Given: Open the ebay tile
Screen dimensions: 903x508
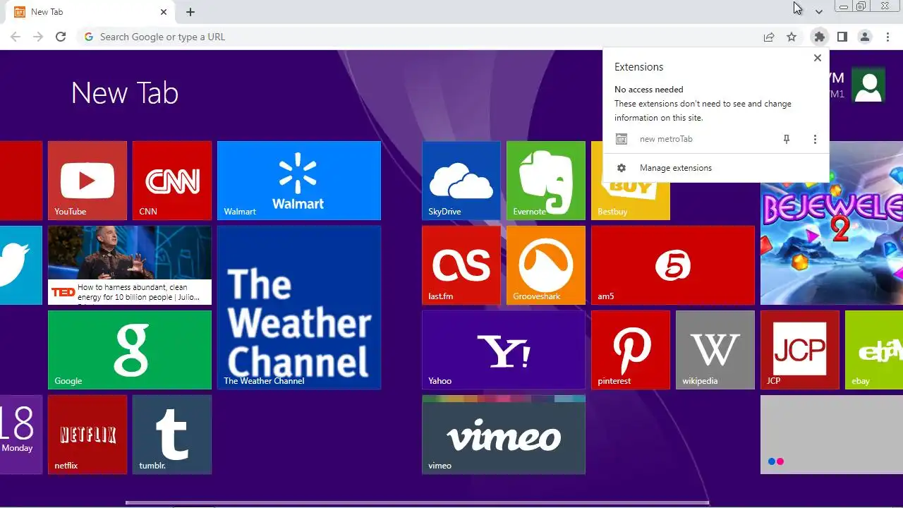Looking at the screenshot, I should click(874, 350).
